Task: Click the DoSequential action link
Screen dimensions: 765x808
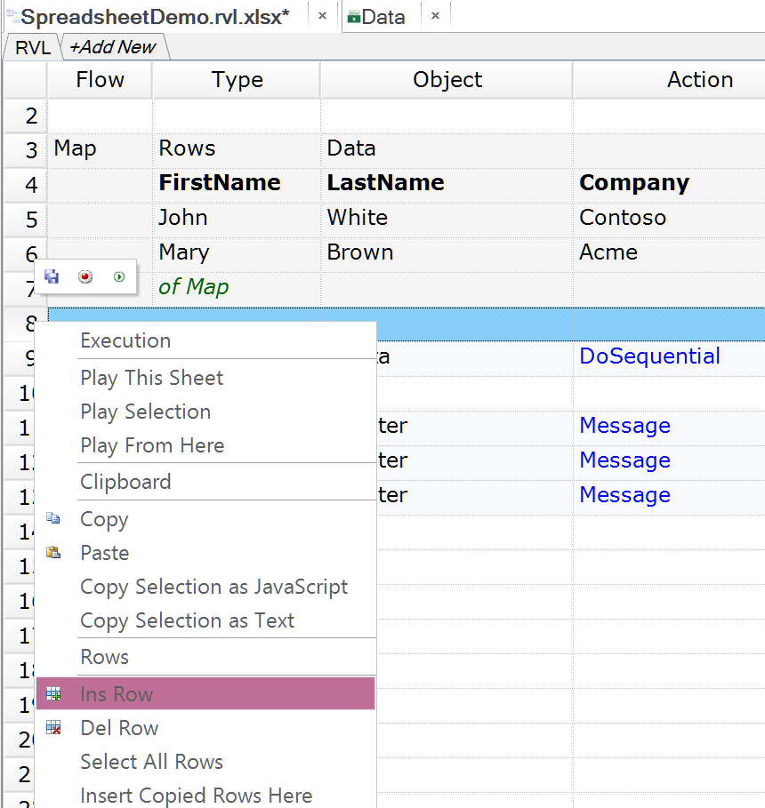Action: click(x=649, y=356)
